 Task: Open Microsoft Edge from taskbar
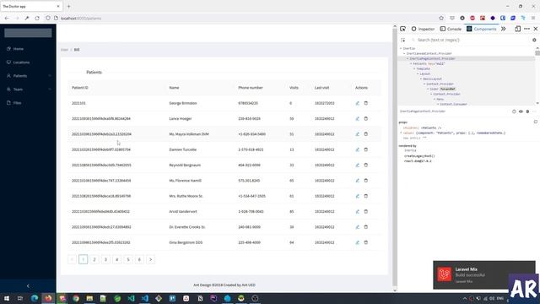(35, 298)
